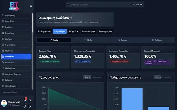Click the Manager User avatar
177x110 pixels.
point(4,103)
